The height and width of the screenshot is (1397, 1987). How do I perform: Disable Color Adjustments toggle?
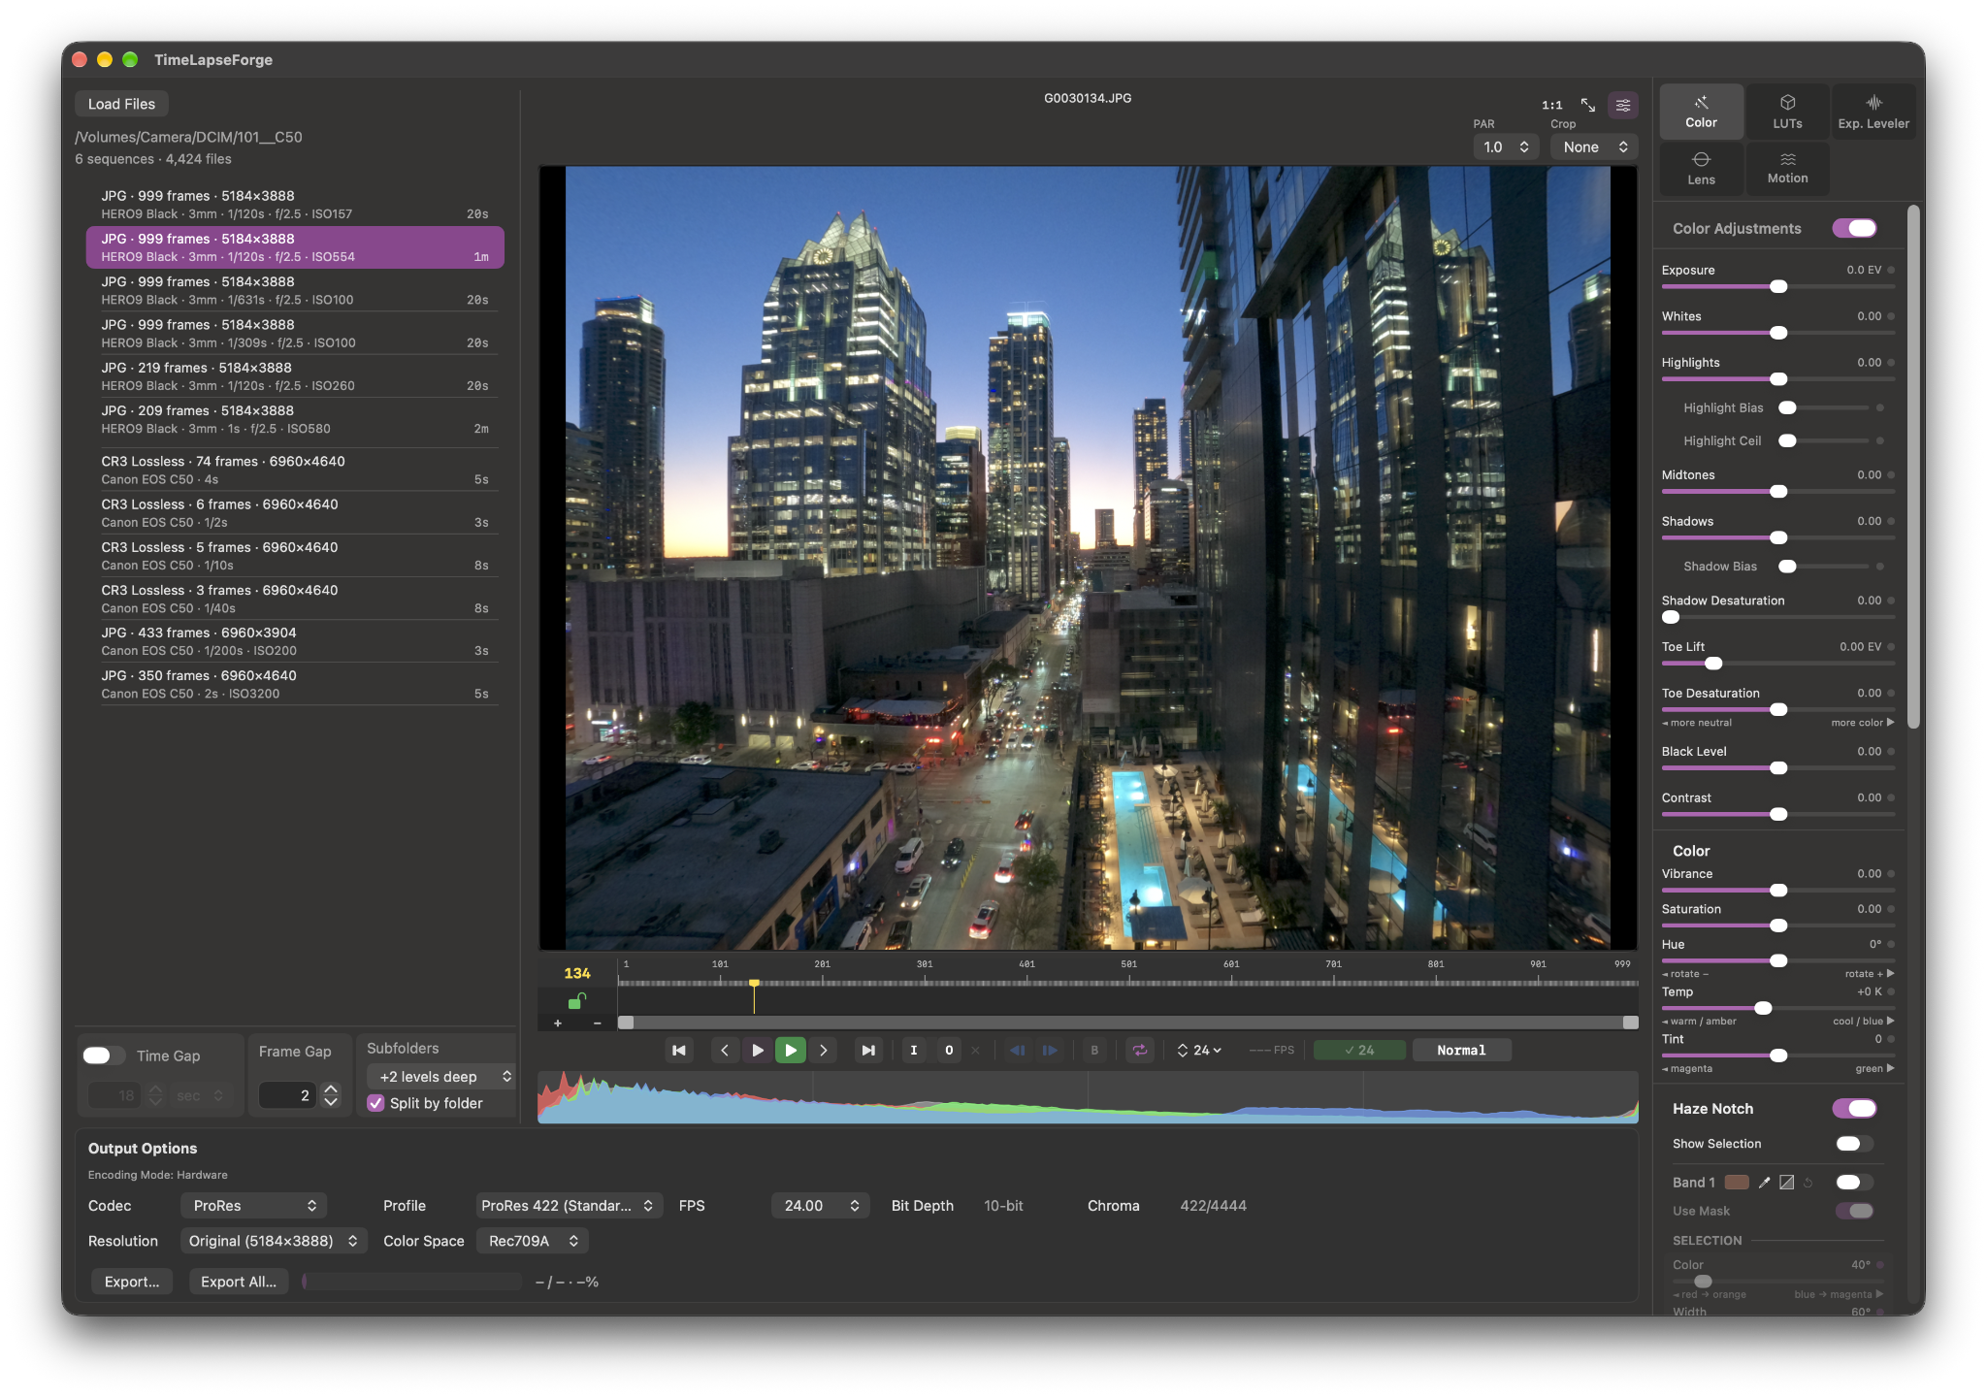[1854, 228]
